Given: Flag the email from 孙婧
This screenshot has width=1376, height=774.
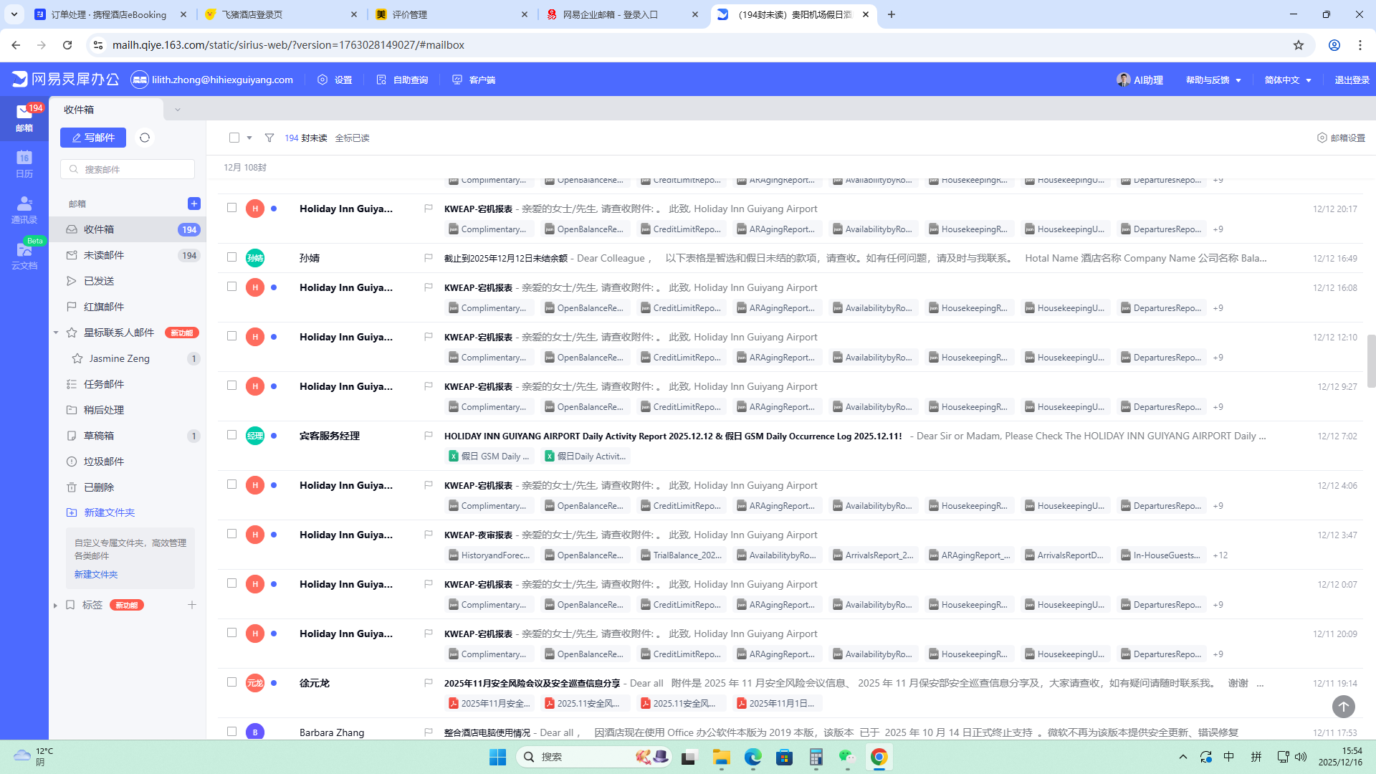Looking at the screenshot, I should click(428, 258).
